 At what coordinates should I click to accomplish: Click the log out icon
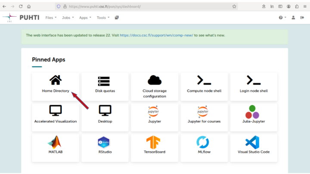click(302, 18)
